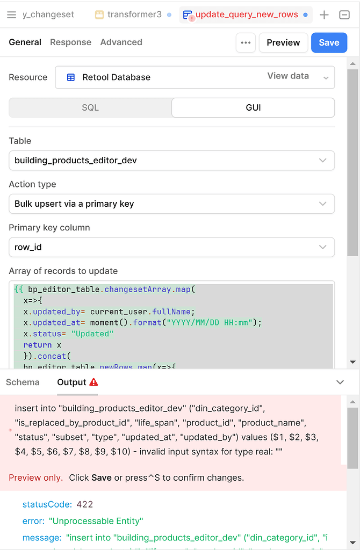Open View data for Retool Database
The width and height of the screenshot is (360, 550).
click(288, 76)
